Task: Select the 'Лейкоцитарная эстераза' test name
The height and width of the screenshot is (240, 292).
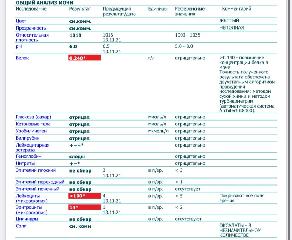Action: (x=32, y=147)
